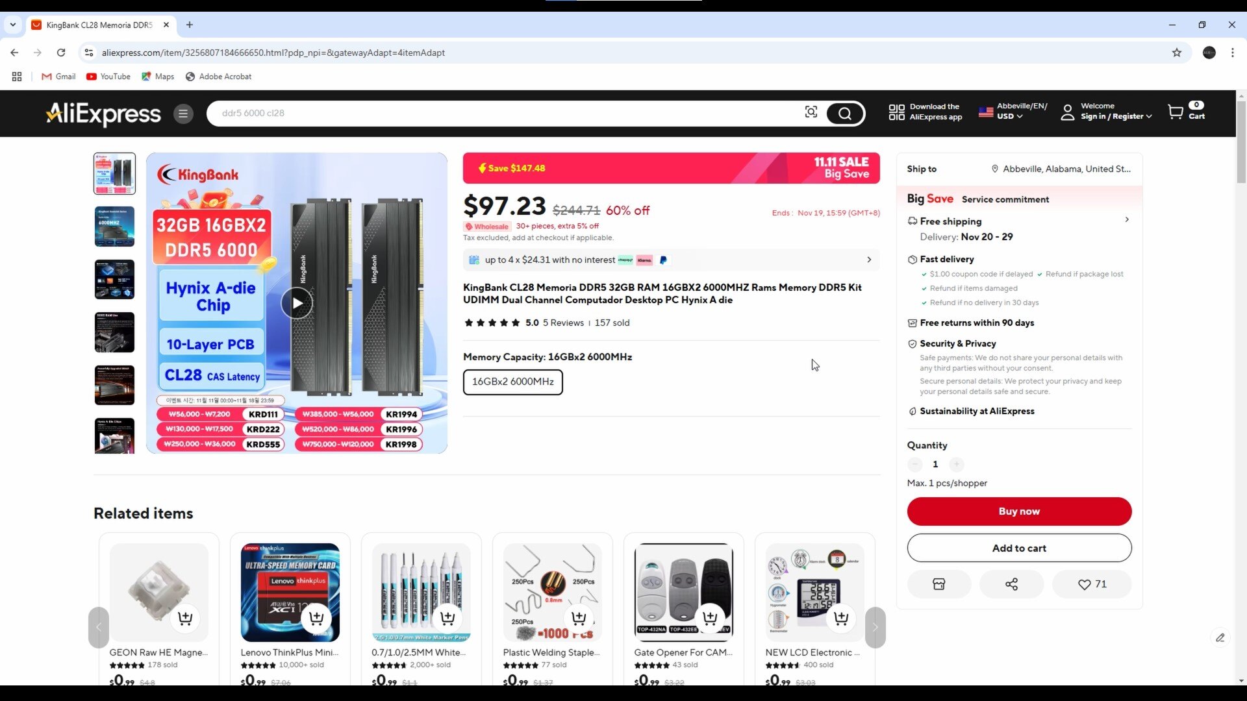Image resolution: width=1247 pixels, height=701 pixels.
Task: Expand Sign in / Register dropdown
Action: 1107,112
